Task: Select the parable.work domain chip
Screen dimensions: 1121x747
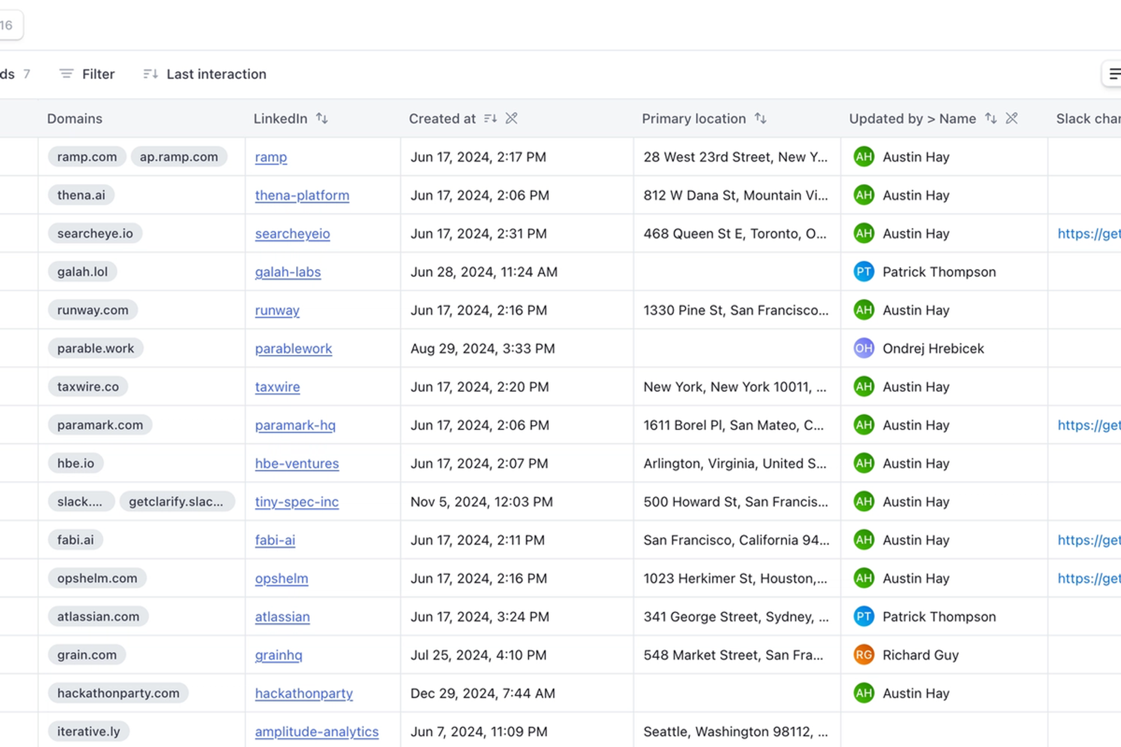Action: point(96,348)
